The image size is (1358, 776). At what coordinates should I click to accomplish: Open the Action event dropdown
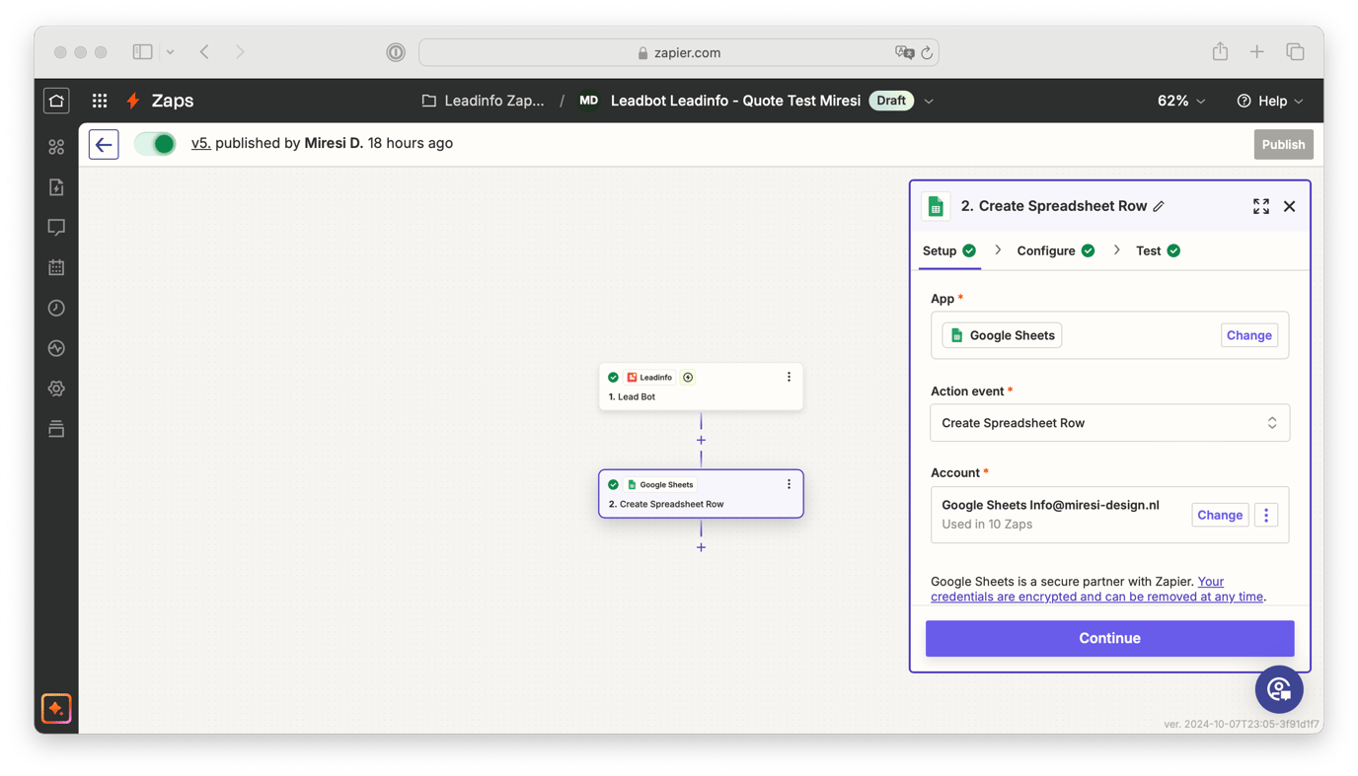tap(1109, 422)
